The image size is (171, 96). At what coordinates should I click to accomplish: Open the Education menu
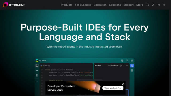(100, 5)
